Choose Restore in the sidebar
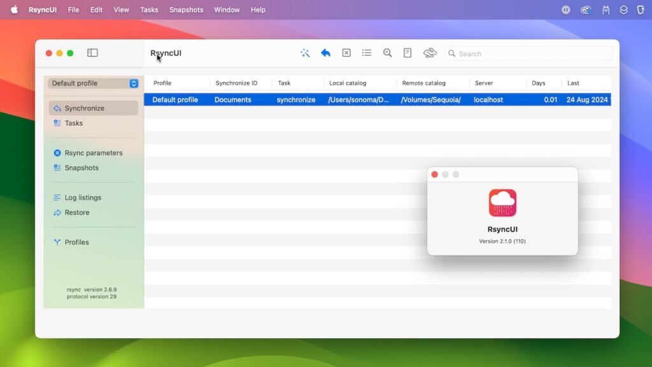The height and width of the screenshot is (367, 652). pyautogui.click(x=76, y=213)
